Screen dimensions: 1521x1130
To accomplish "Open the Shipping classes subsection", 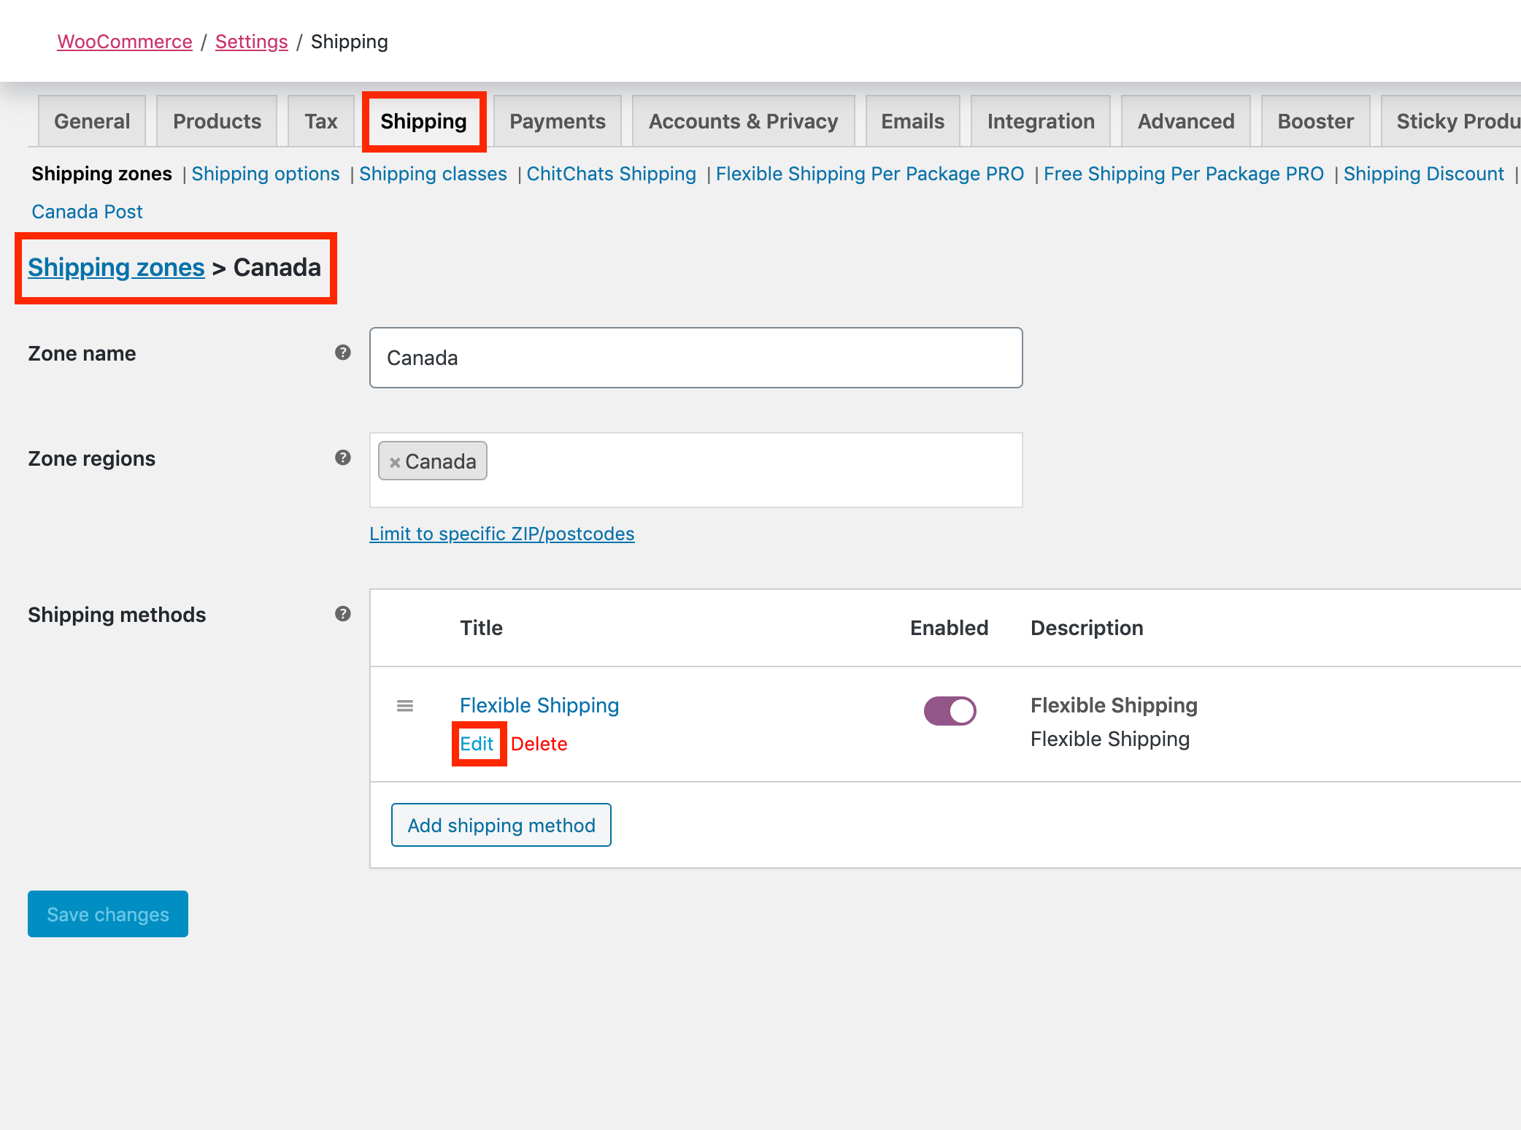I will [433, 174].
